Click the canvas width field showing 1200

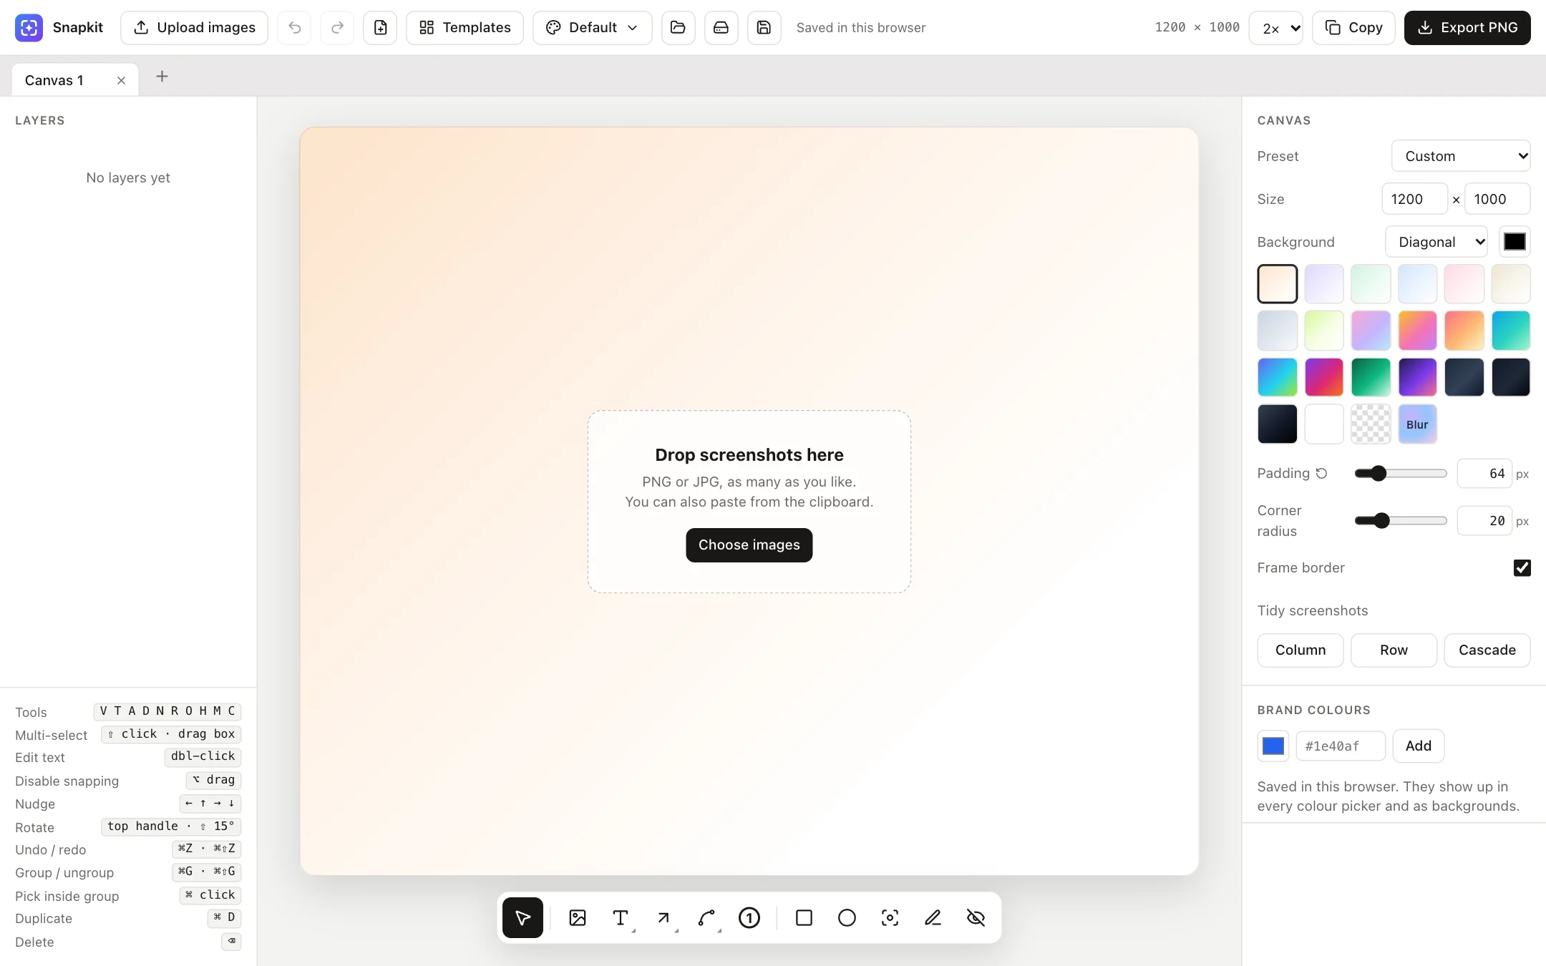(x=1414, y=199)
